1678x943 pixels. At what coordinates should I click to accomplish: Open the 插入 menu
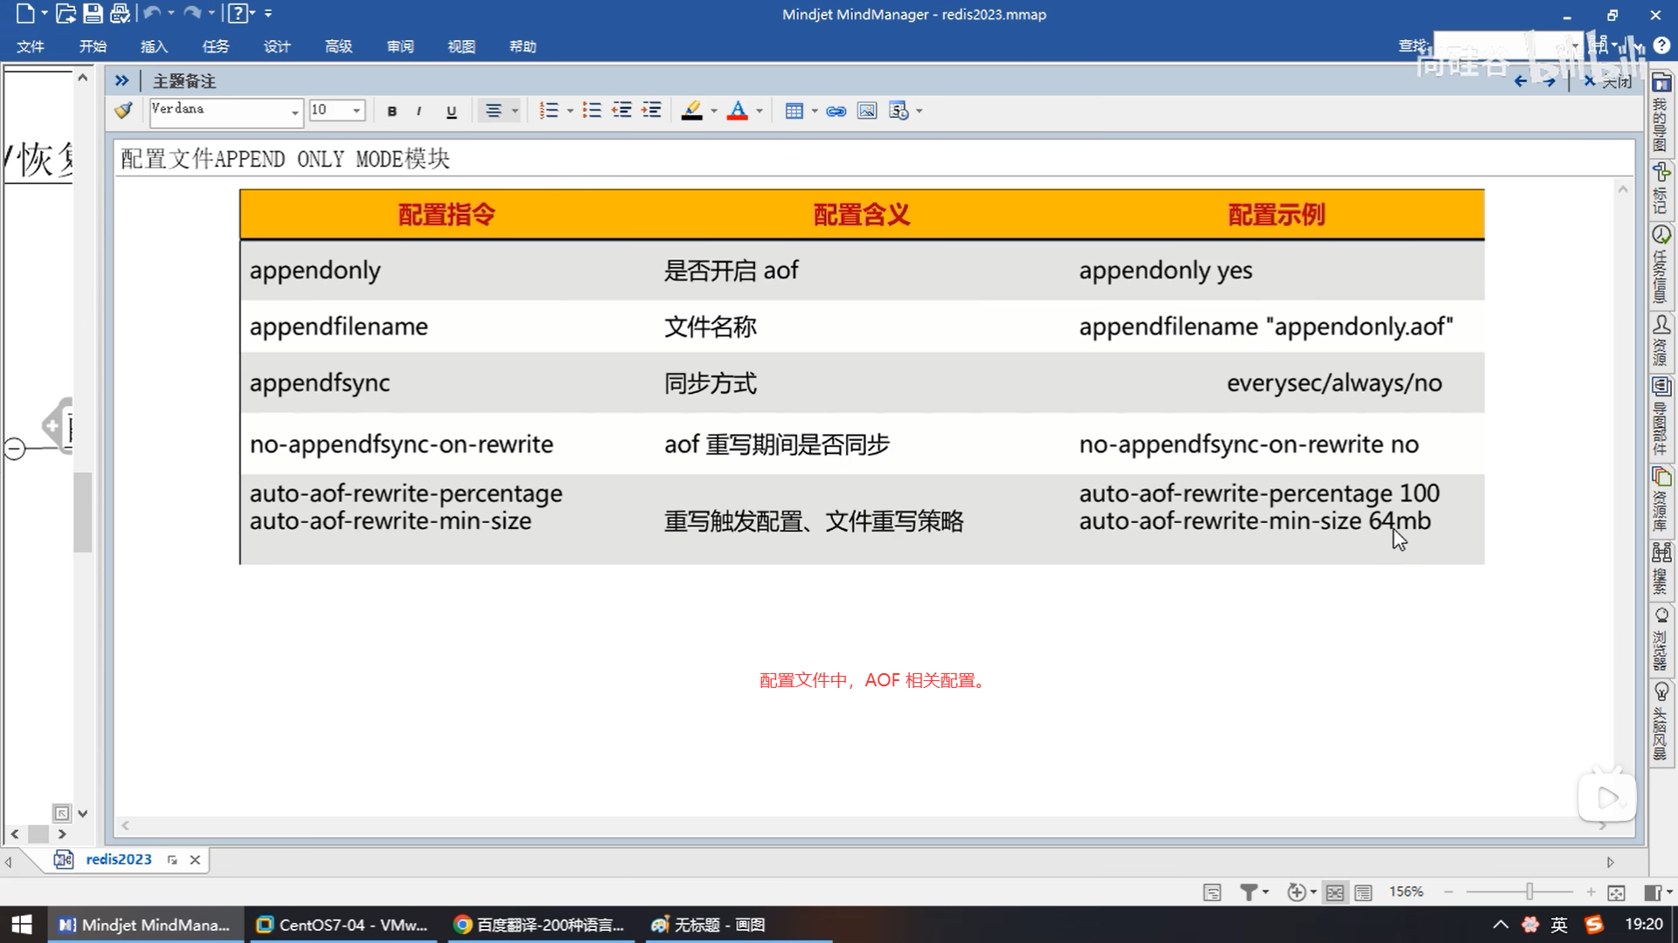(154, 46)
